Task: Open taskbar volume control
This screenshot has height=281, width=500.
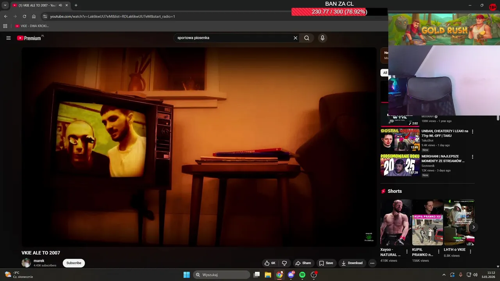Action: [x=475, y=275]
